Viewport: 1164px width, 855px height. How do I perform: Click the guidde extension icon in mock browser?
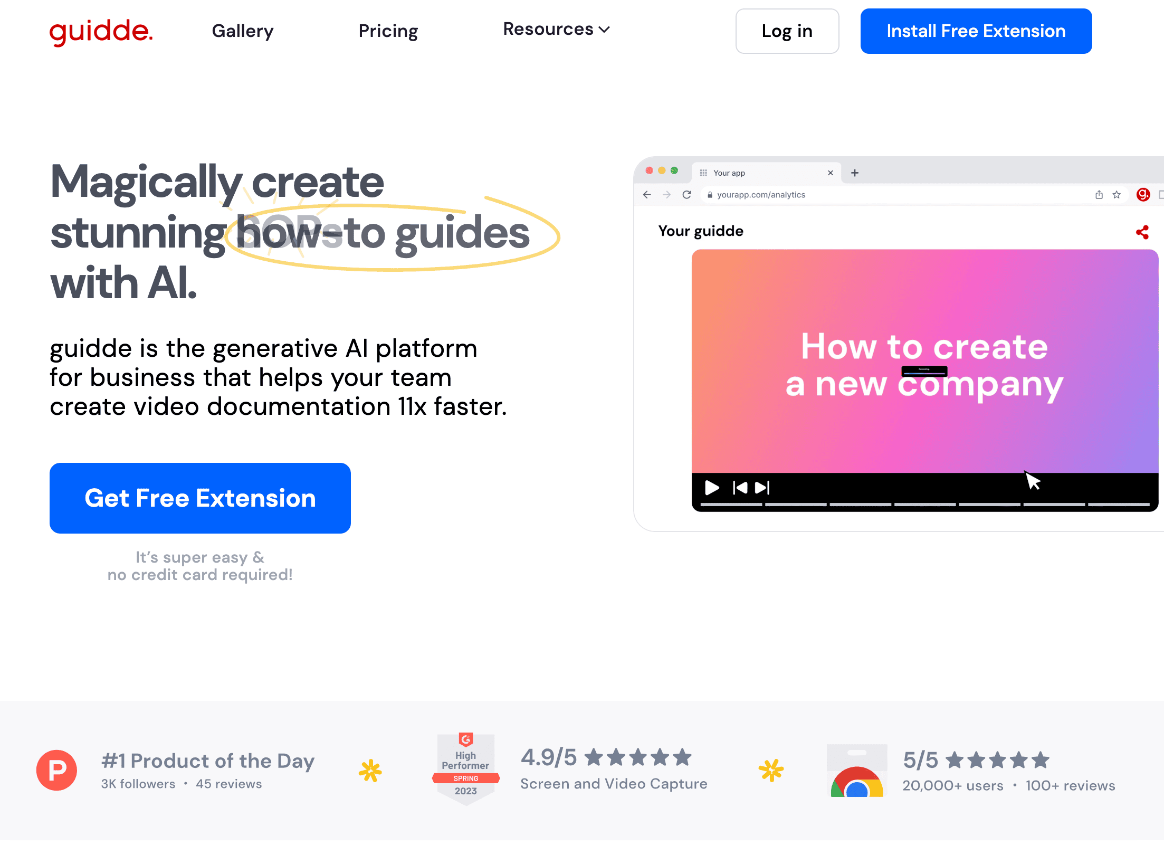coord(1143,195)
